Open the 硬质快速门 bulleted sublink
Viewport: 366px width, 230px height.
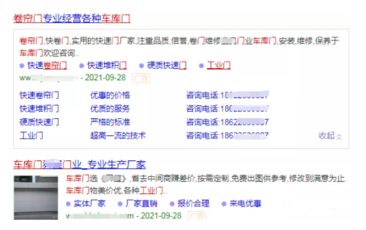coord(167,66)
